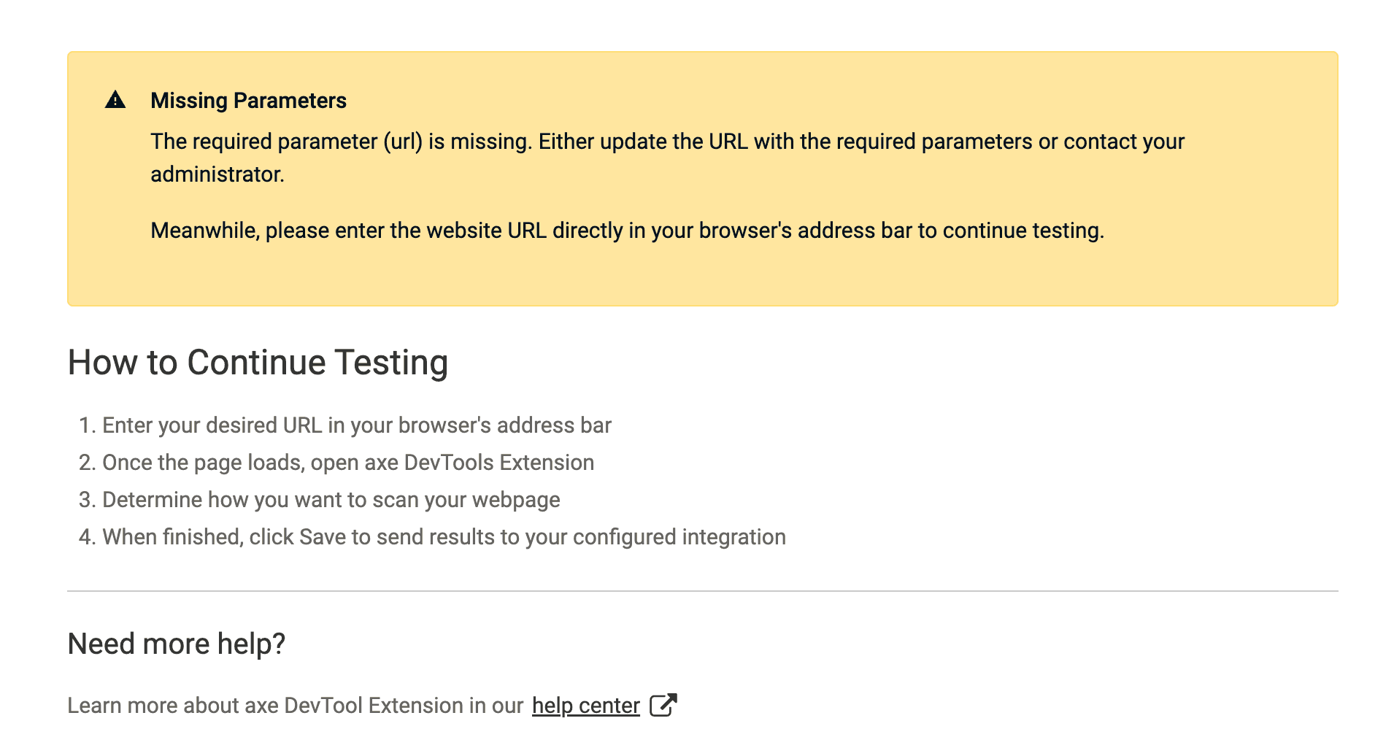Click the Meanwhile please enter URL sentence
Screen dimensions: 1394x756
coord(627,231)
